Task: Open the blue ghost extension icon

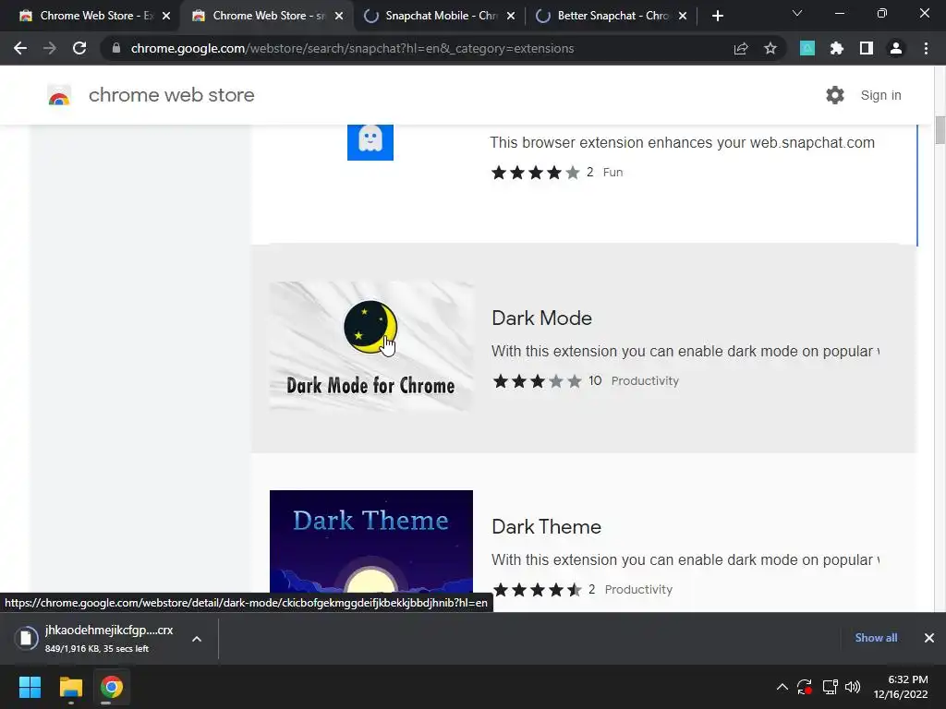Action: [370, 142]
